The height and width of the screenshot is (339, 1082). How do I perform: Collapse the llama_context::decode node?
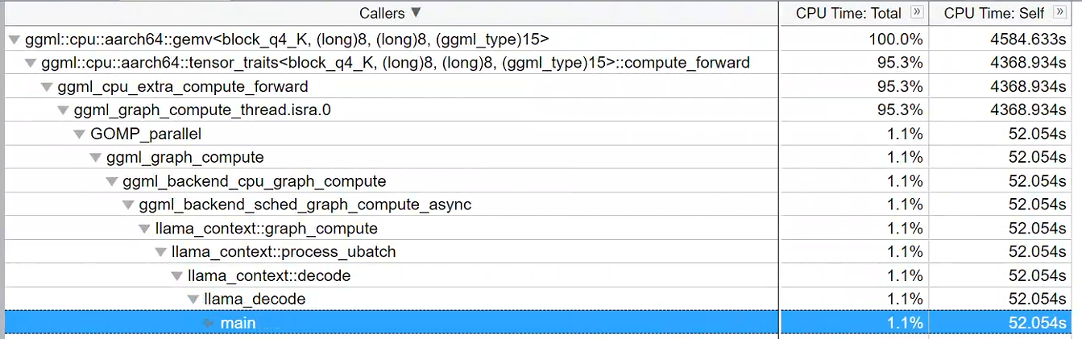coord(176,276)
